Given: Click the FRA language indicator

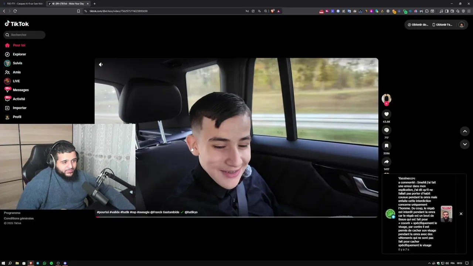Looking at the screenshot, I should pos(452,263).
